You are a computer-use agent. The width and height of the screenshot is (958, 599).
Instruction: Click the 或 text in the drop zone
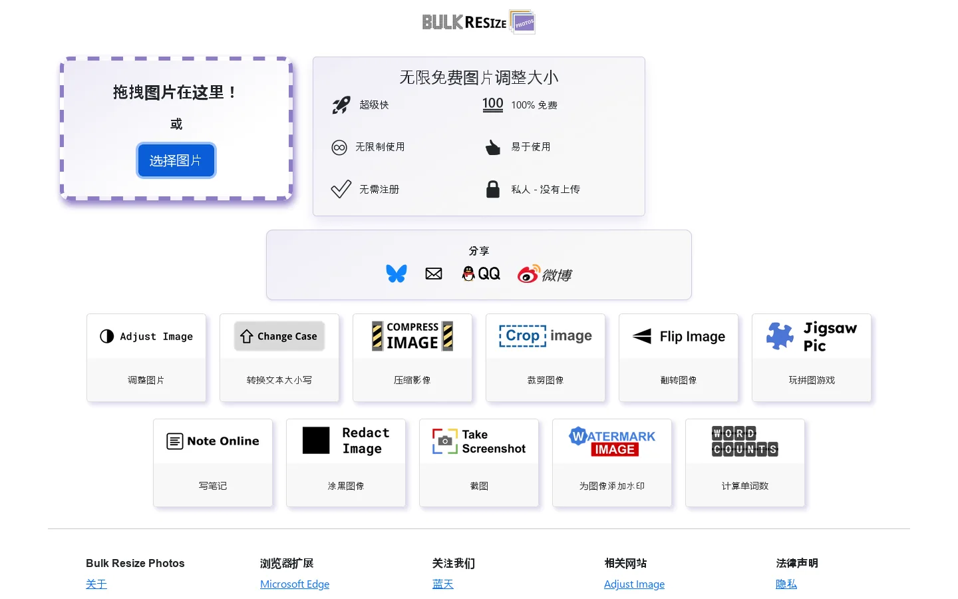tap(176, 124)
